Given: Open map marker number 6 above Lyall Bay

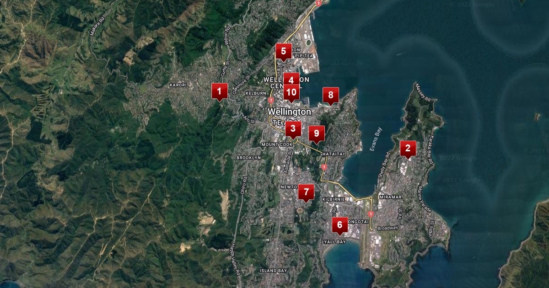Looking at the screenshot, I should click(339, 226).
